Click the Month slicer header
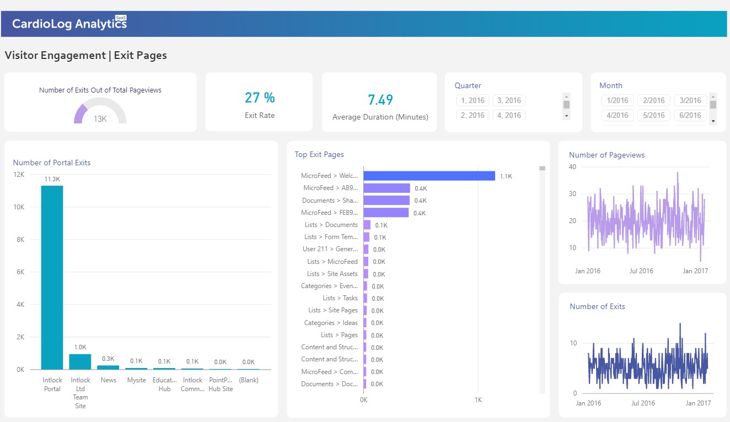The height and width of the screenshot is (422, 730). (x=611, y=85)
